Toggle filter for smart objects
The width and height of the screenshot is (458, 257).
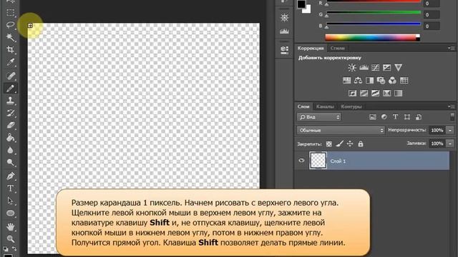(x=418, y=117)
